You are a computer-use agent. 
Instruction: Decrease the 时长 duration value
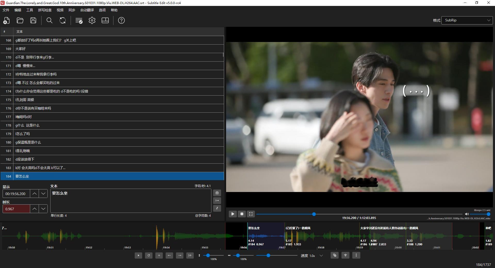pyautogui.click(x=43, y=209)
